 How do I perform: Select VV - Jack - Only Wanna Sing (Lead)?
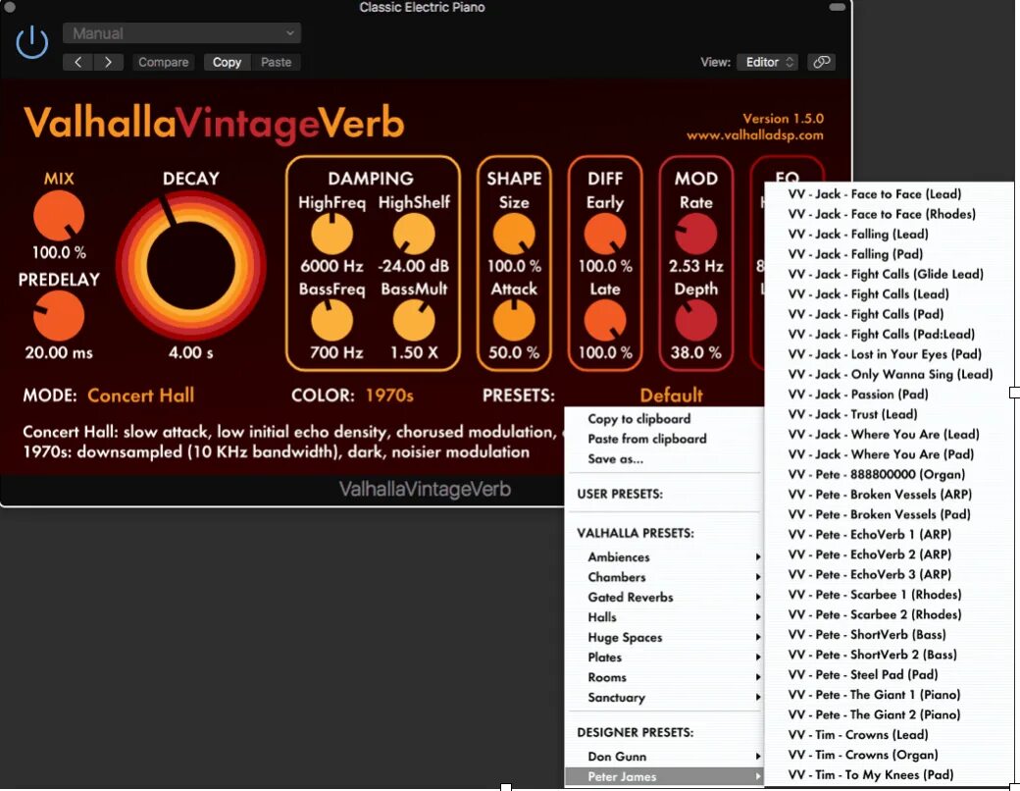(x=890, y=374)
